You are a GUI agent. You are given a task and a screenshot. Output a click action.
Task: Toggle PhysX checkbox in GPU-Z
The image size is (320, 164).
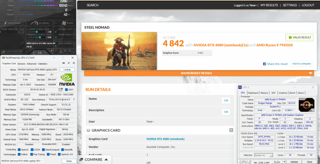tap(48, 154)
